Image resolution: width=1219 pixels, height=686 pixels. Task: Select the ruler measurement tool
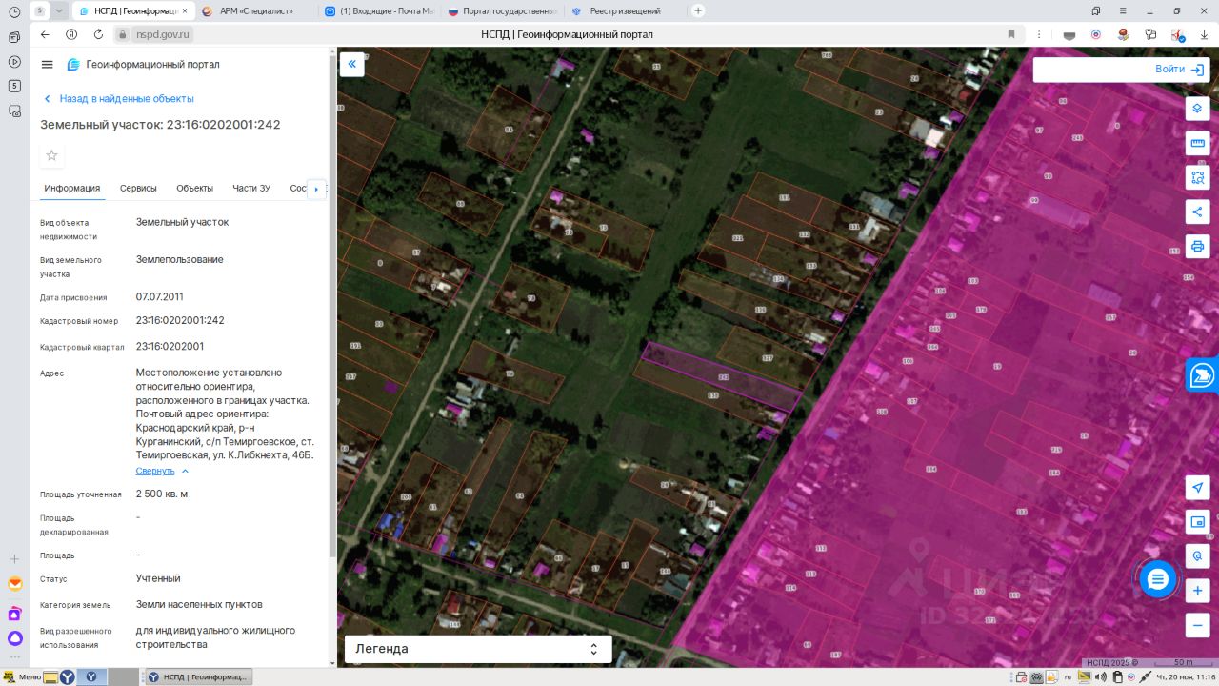pos(1197,143)
